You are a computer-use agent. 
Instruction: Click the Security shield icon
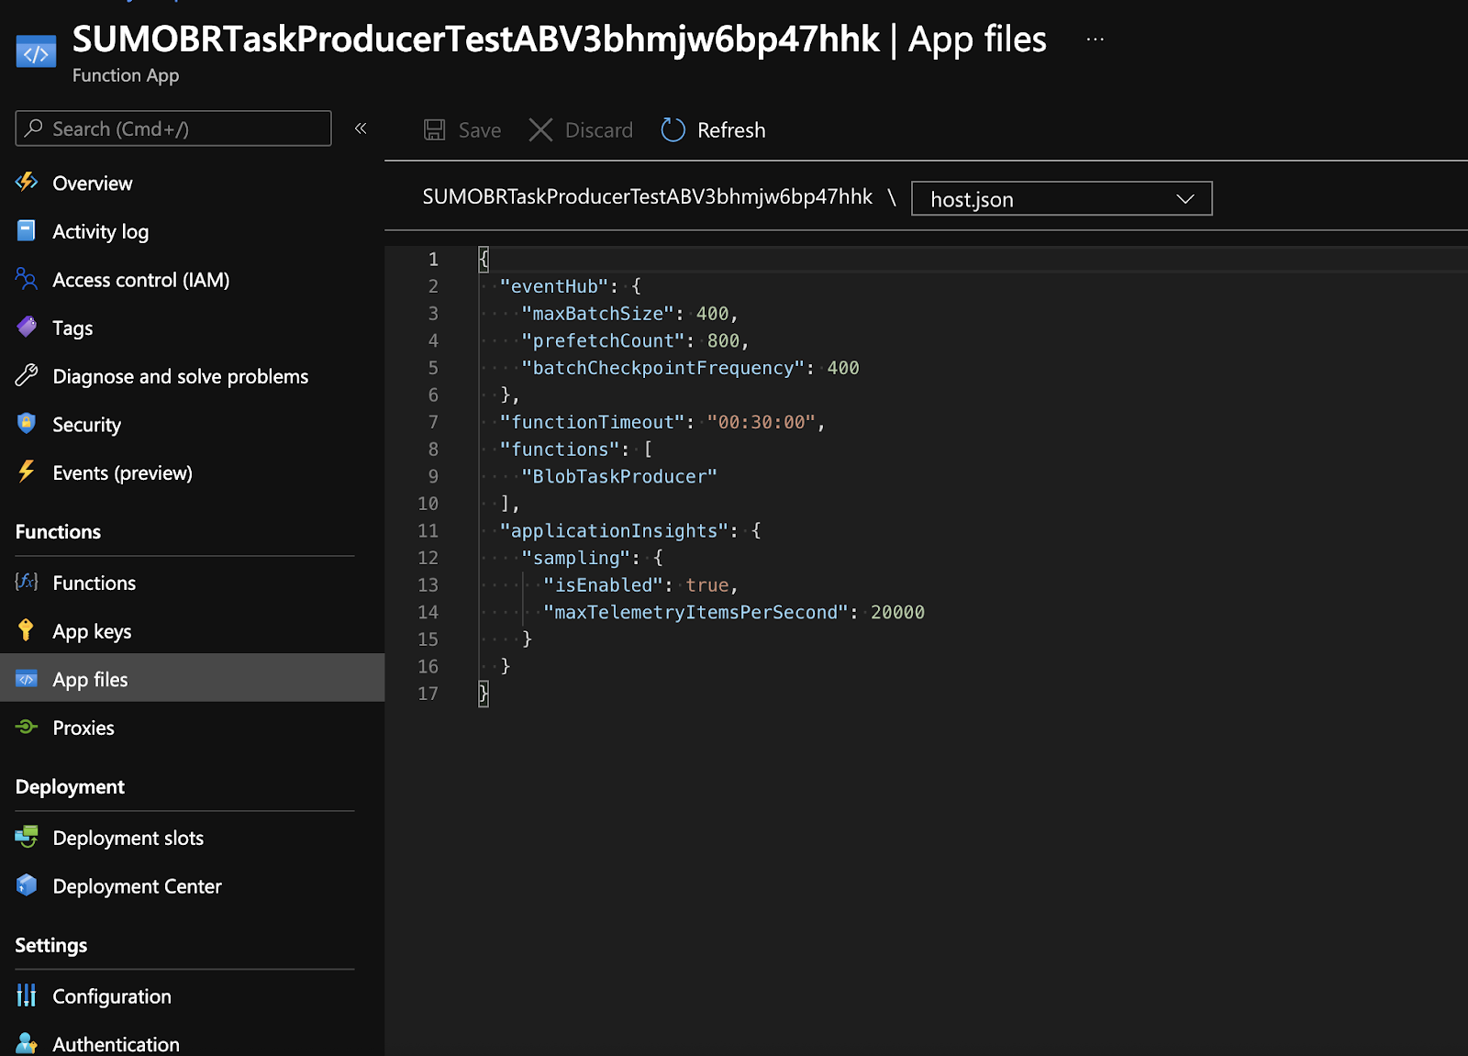pos(27,424)
